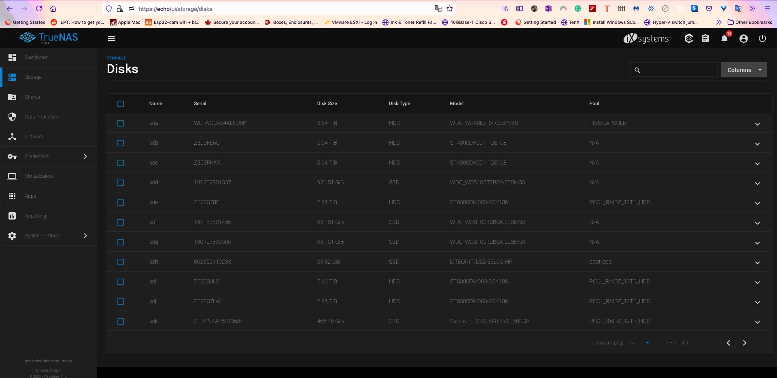This screenshot has height=378, width=777.
Task: Click the STORAGE breadcrumb link
Action: pos(116,58)
